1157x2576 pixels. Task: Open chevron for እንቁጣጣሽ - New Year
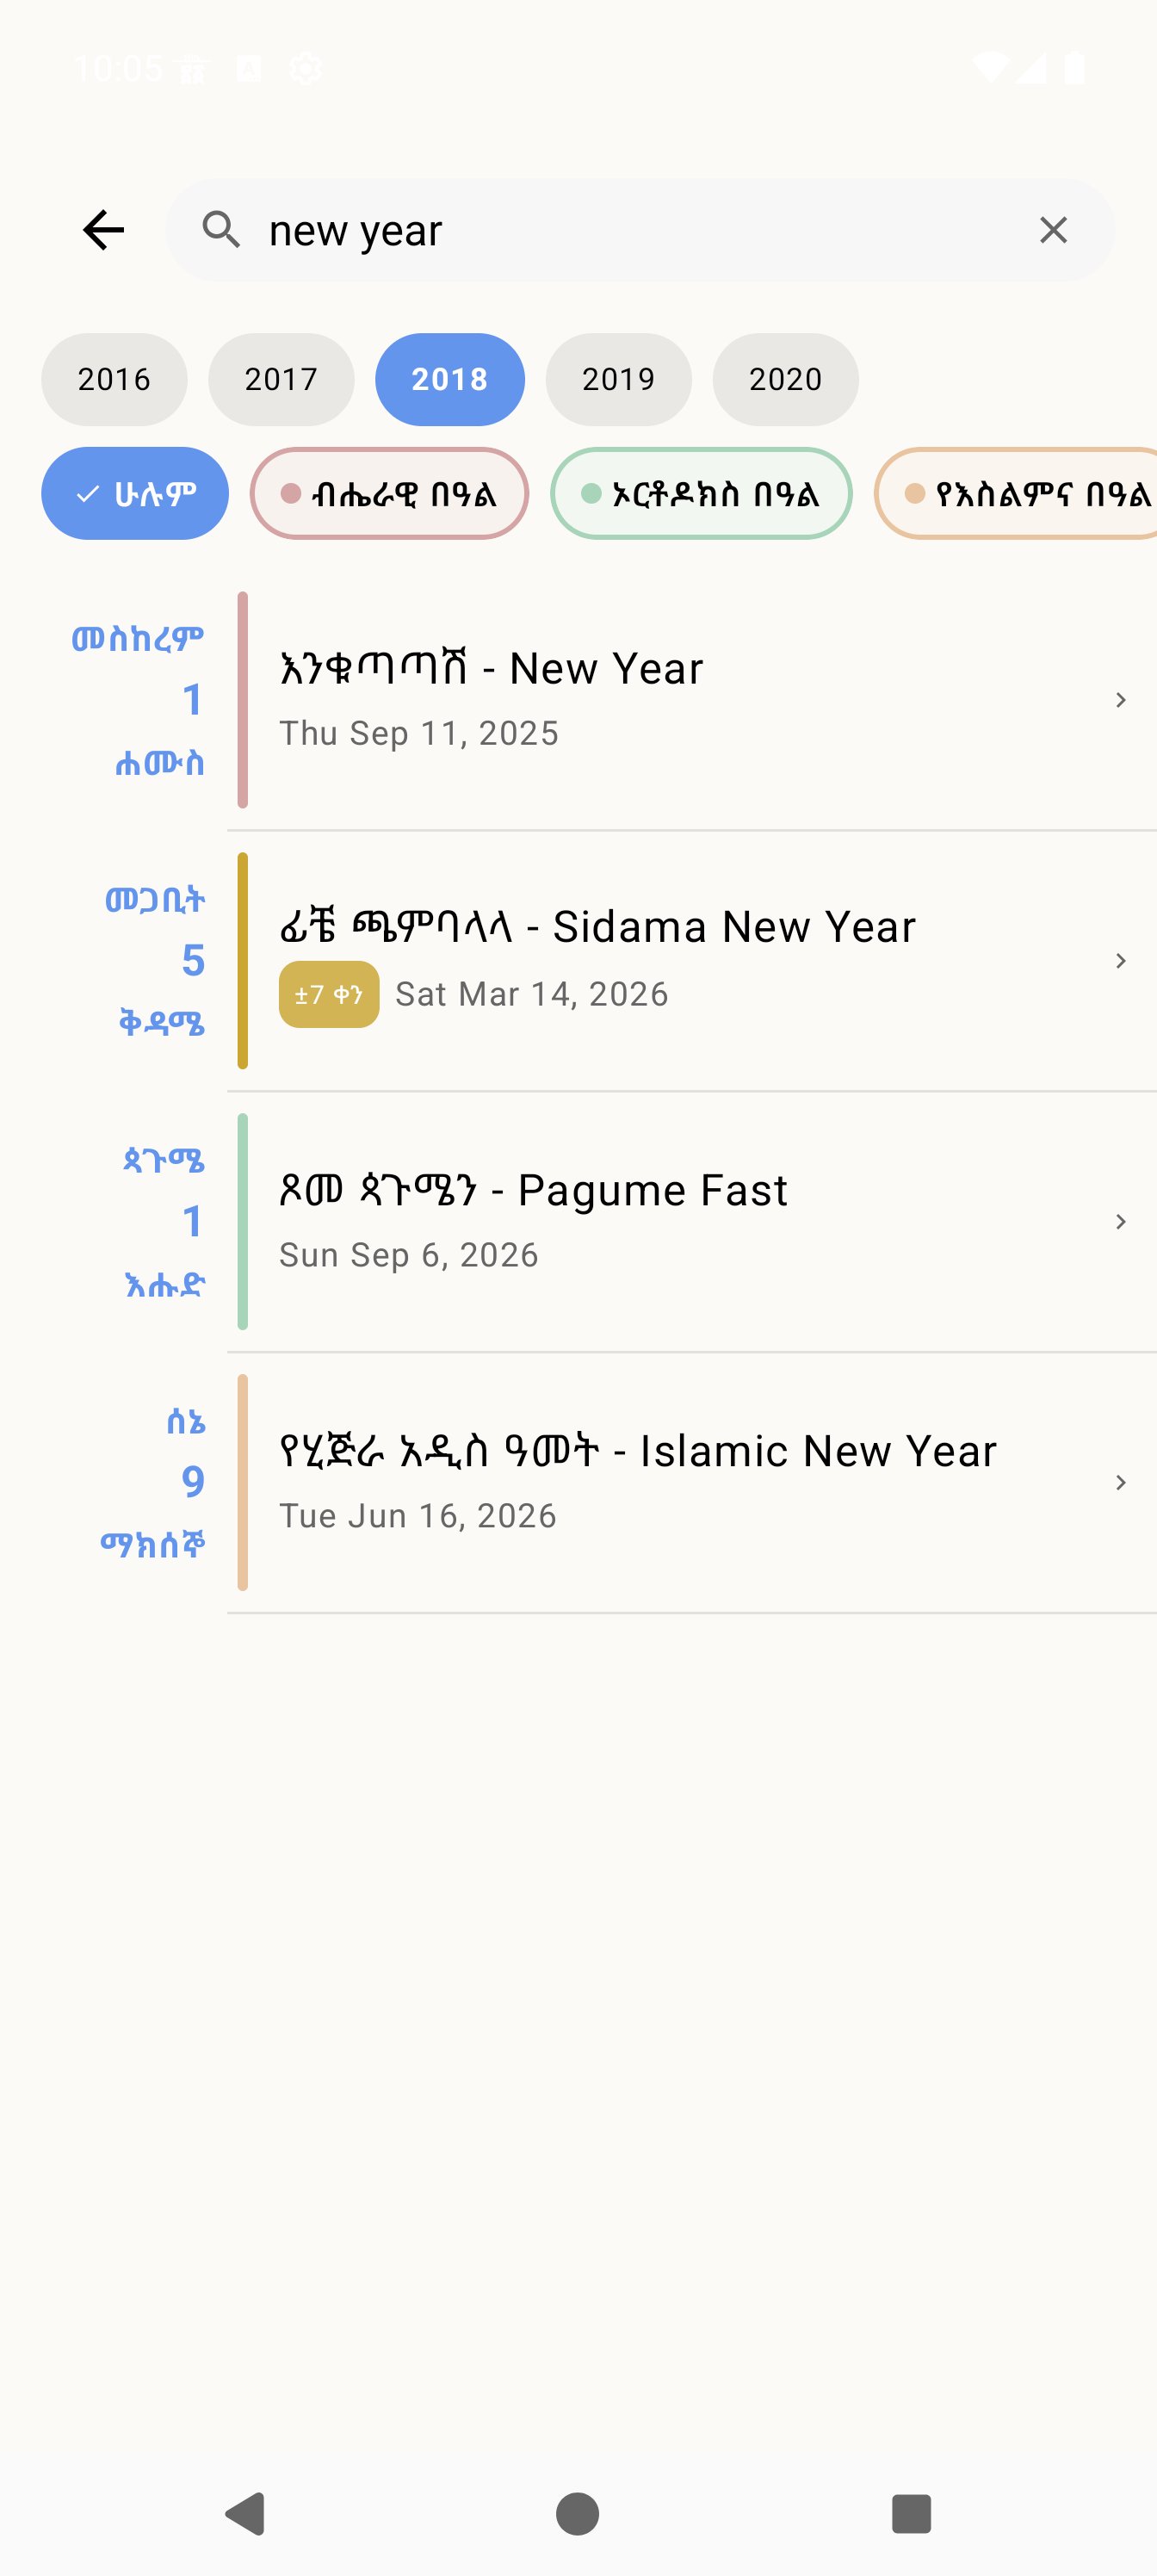tap(1120, 700)
